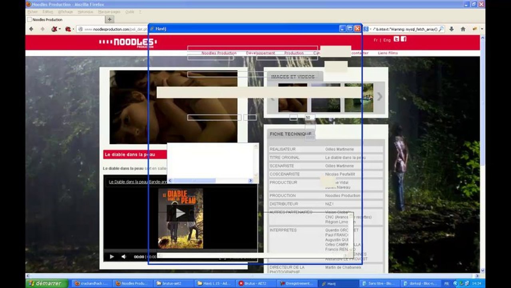Play the video with the center play button

[x=181, y=213]
